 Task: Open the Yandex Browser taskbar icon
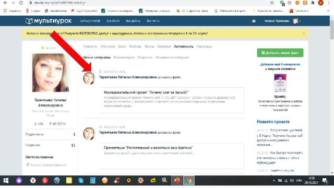[33, 181]
